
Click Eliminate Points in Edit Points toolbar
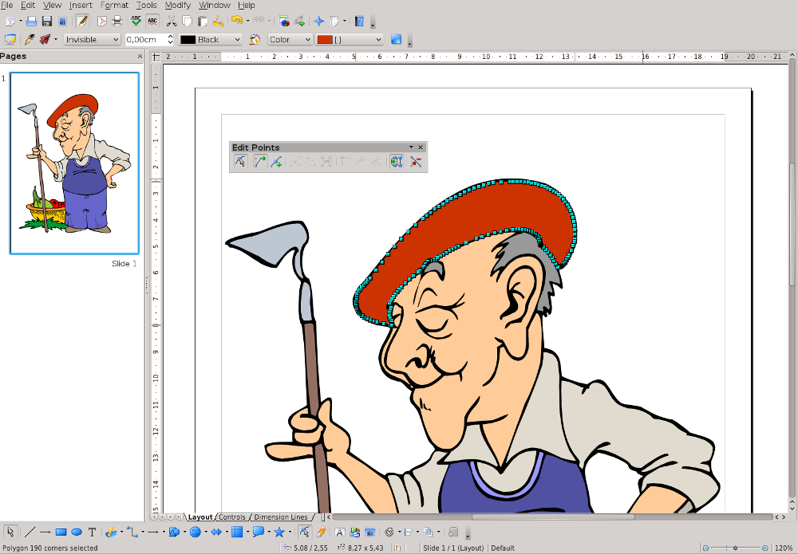pos(416,162)
